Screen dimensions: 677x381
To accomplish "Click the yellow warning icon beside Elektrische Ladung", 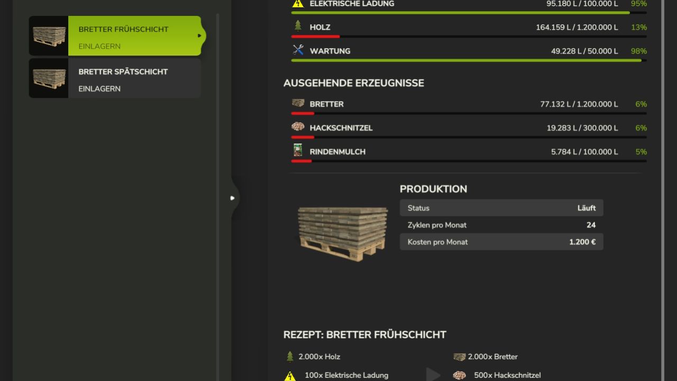I will point(298,3).
